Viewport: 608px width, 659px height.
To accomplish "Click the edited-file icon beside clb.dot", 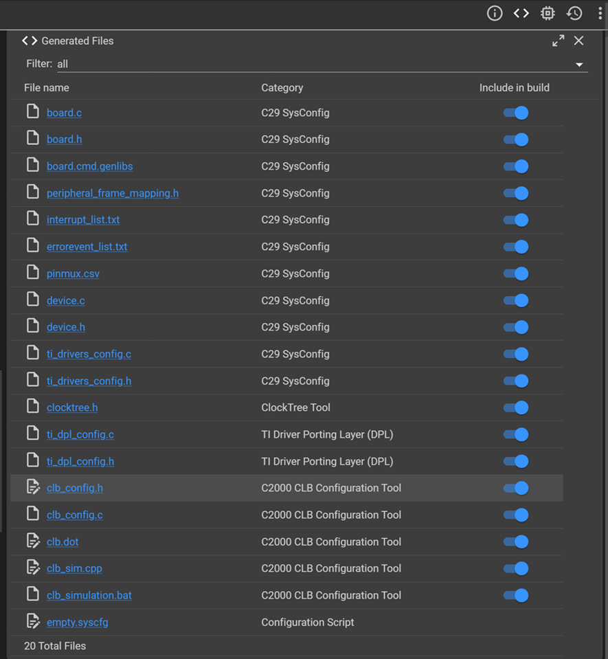I will pos(33,541).
